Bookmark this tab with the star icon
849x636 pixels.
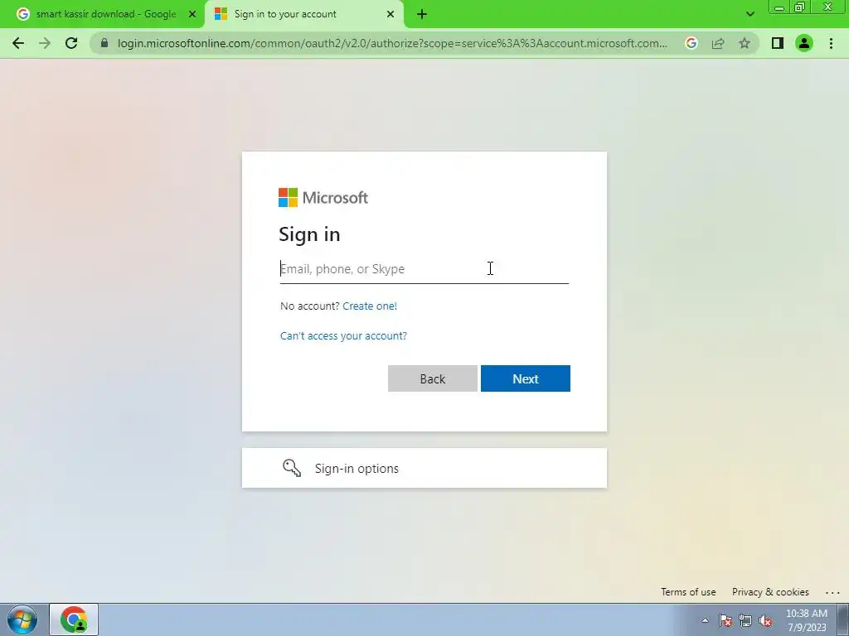745,43
